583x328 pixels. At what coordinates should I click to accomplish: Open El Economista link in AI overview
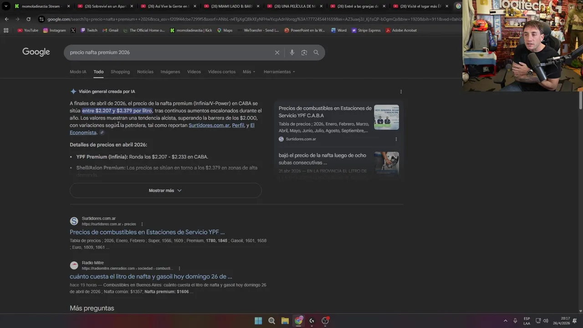[83, 133]
